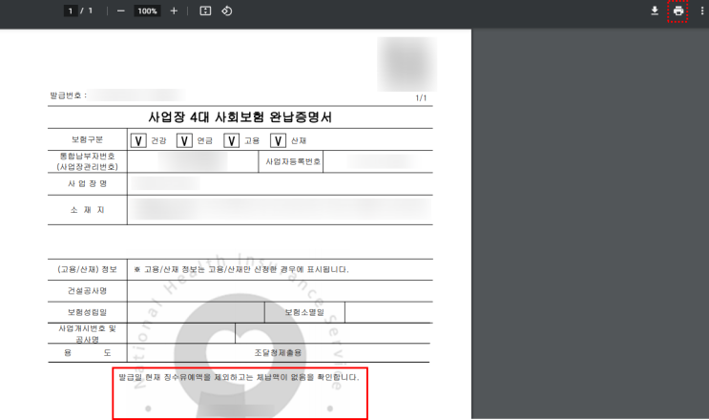The image size is (709, 420).
Task: Click the (고용/산재) 정보 label
Action: (87, 269)
